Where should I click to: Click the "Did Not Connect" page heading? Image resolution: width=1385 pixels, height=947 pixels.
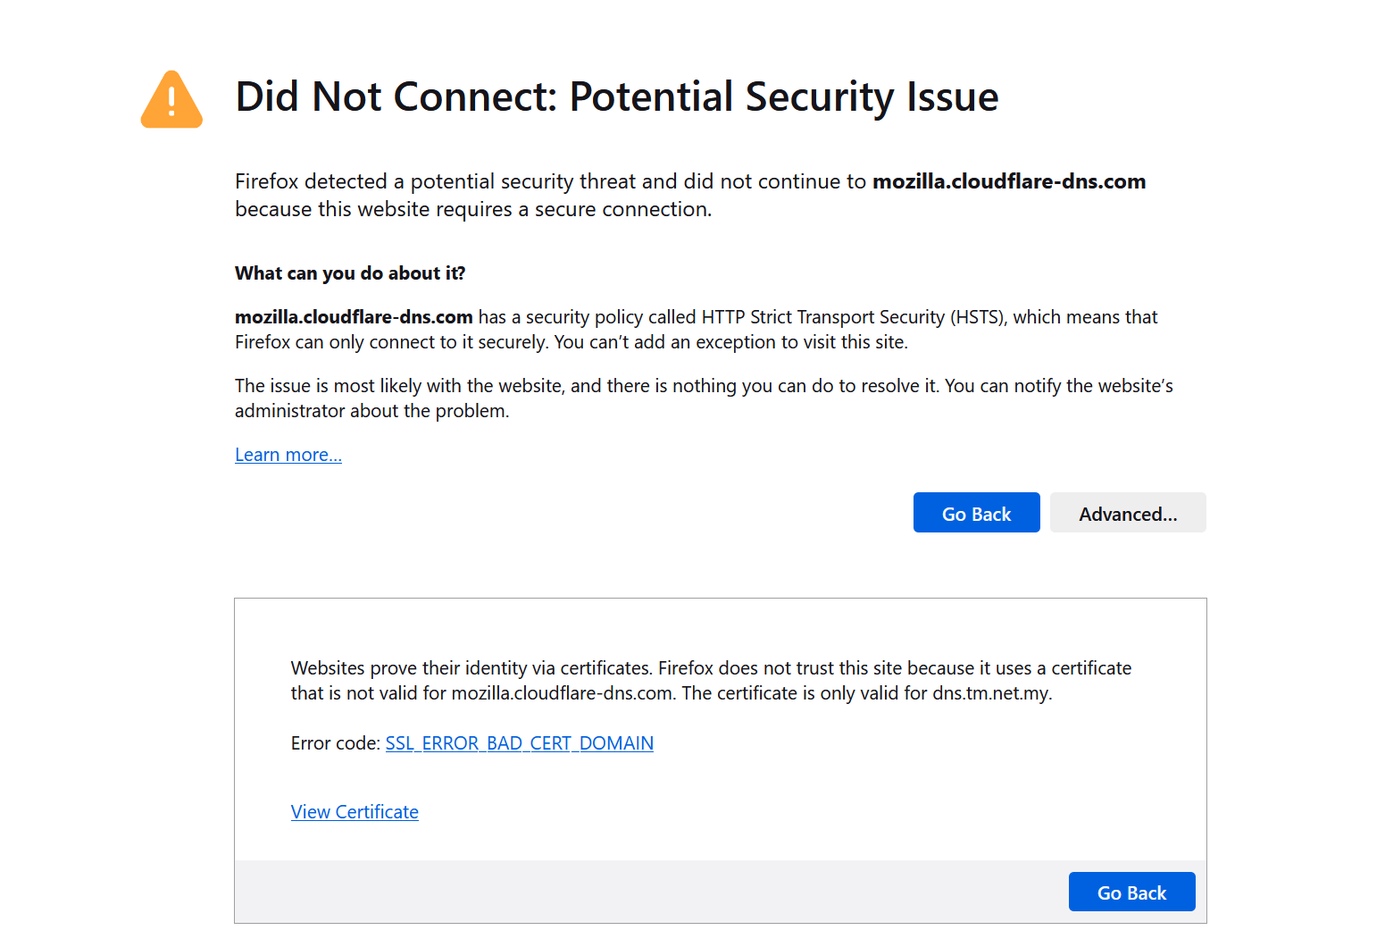point(616,96)
